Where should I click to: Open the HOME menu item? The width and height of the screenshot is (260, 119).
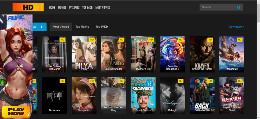(52, 7)
